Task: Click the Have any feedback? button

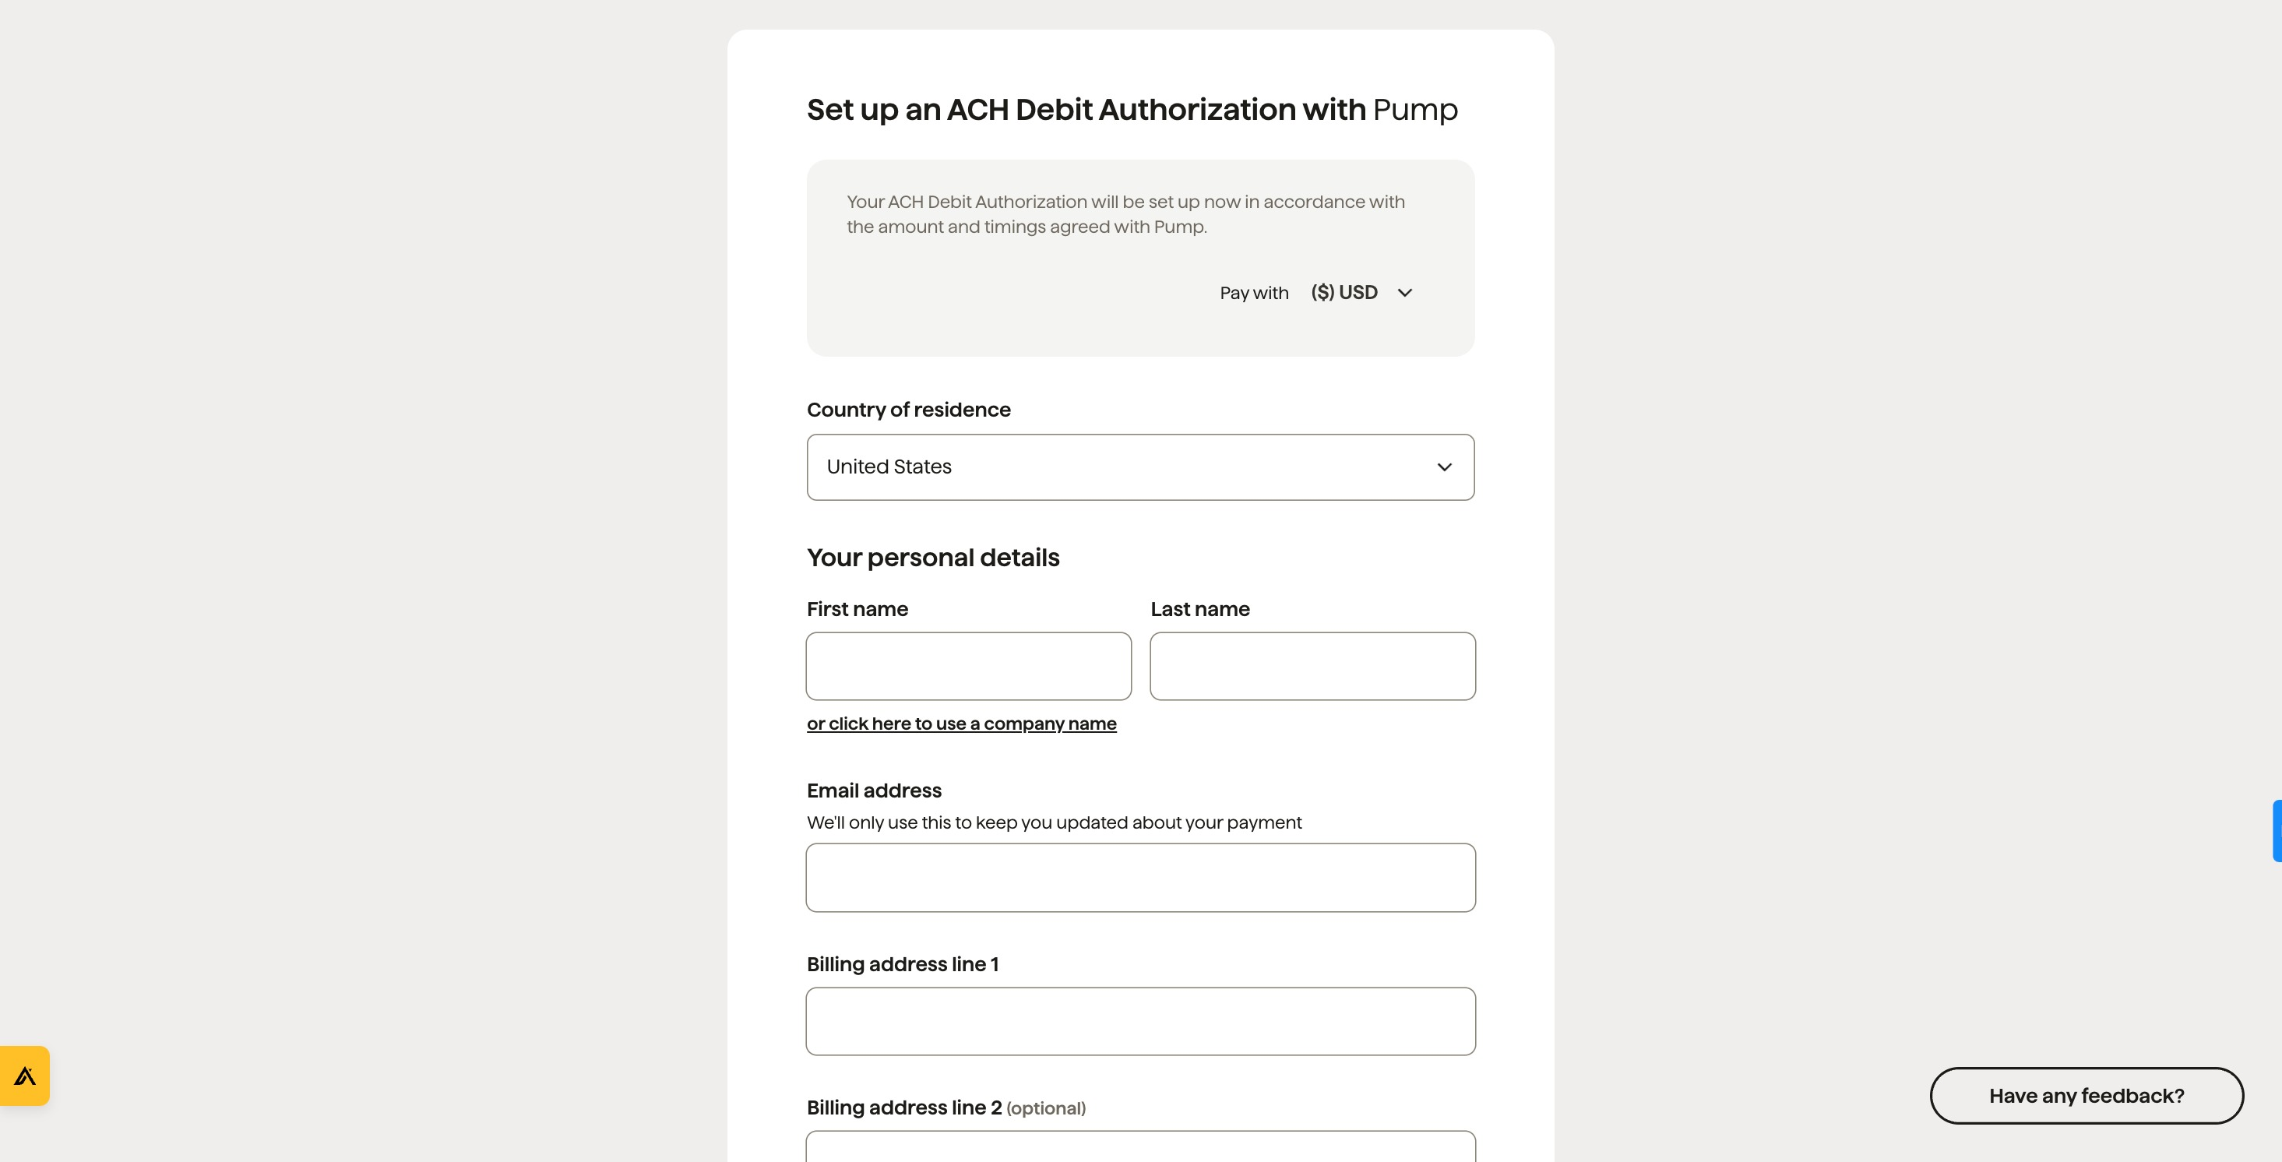Action: (x=2087, y=1096)
